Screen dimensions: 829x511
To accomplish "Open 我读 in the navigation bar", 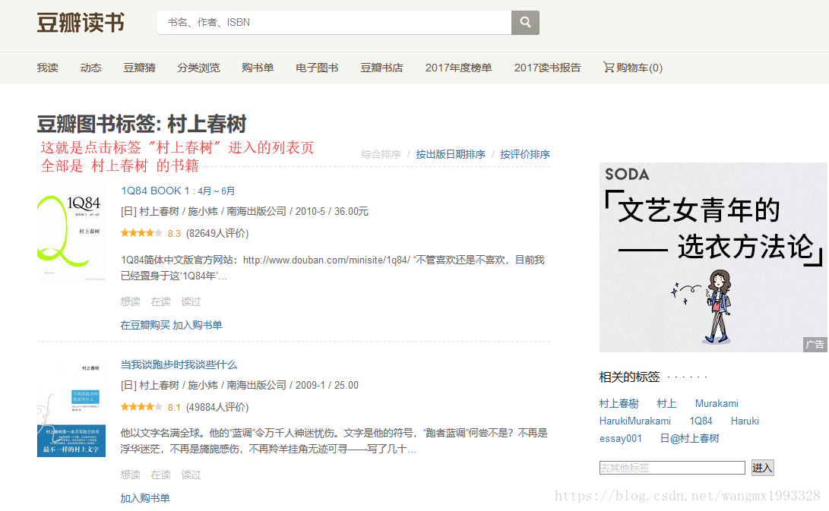I will coord(48,68).
